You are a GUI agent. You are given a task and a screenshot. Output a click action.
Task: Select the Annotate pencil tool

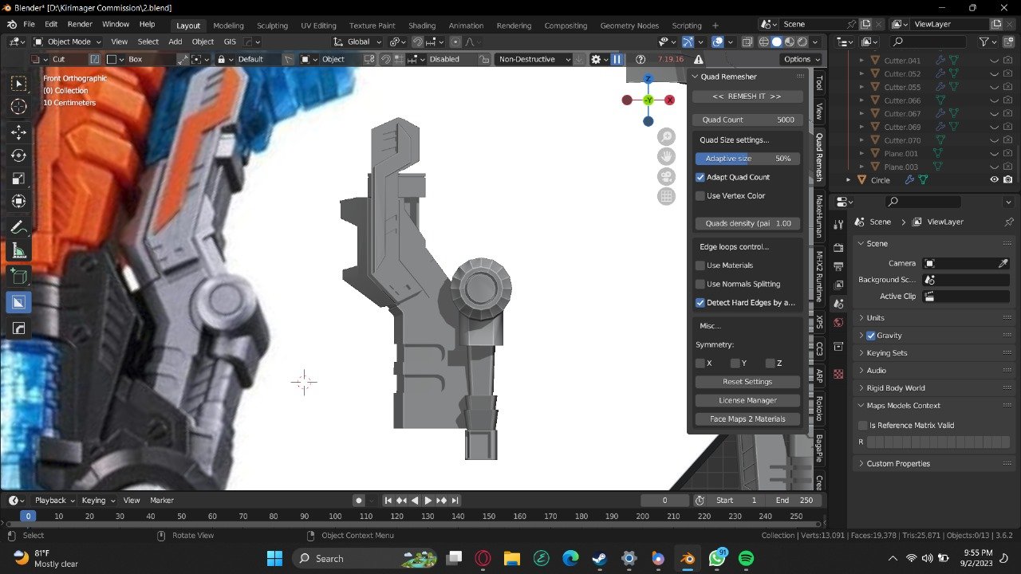tap(18, 228)
